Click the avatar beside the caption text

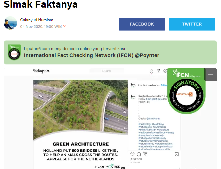[x=133, y=97]
